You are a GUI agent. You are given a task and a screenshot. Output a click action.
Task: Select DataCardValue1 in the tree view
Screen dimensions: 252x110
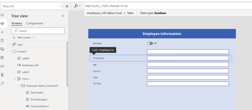click(40, 106)
